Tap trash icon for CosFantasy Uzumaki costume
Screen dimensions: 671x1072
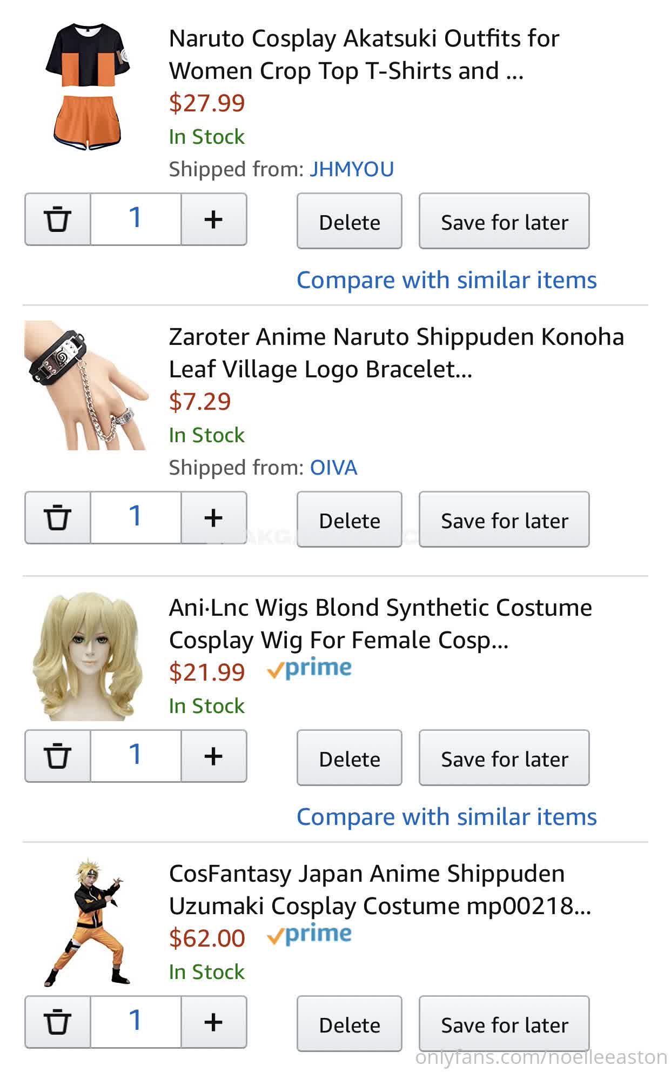[x=58, y=1022]
